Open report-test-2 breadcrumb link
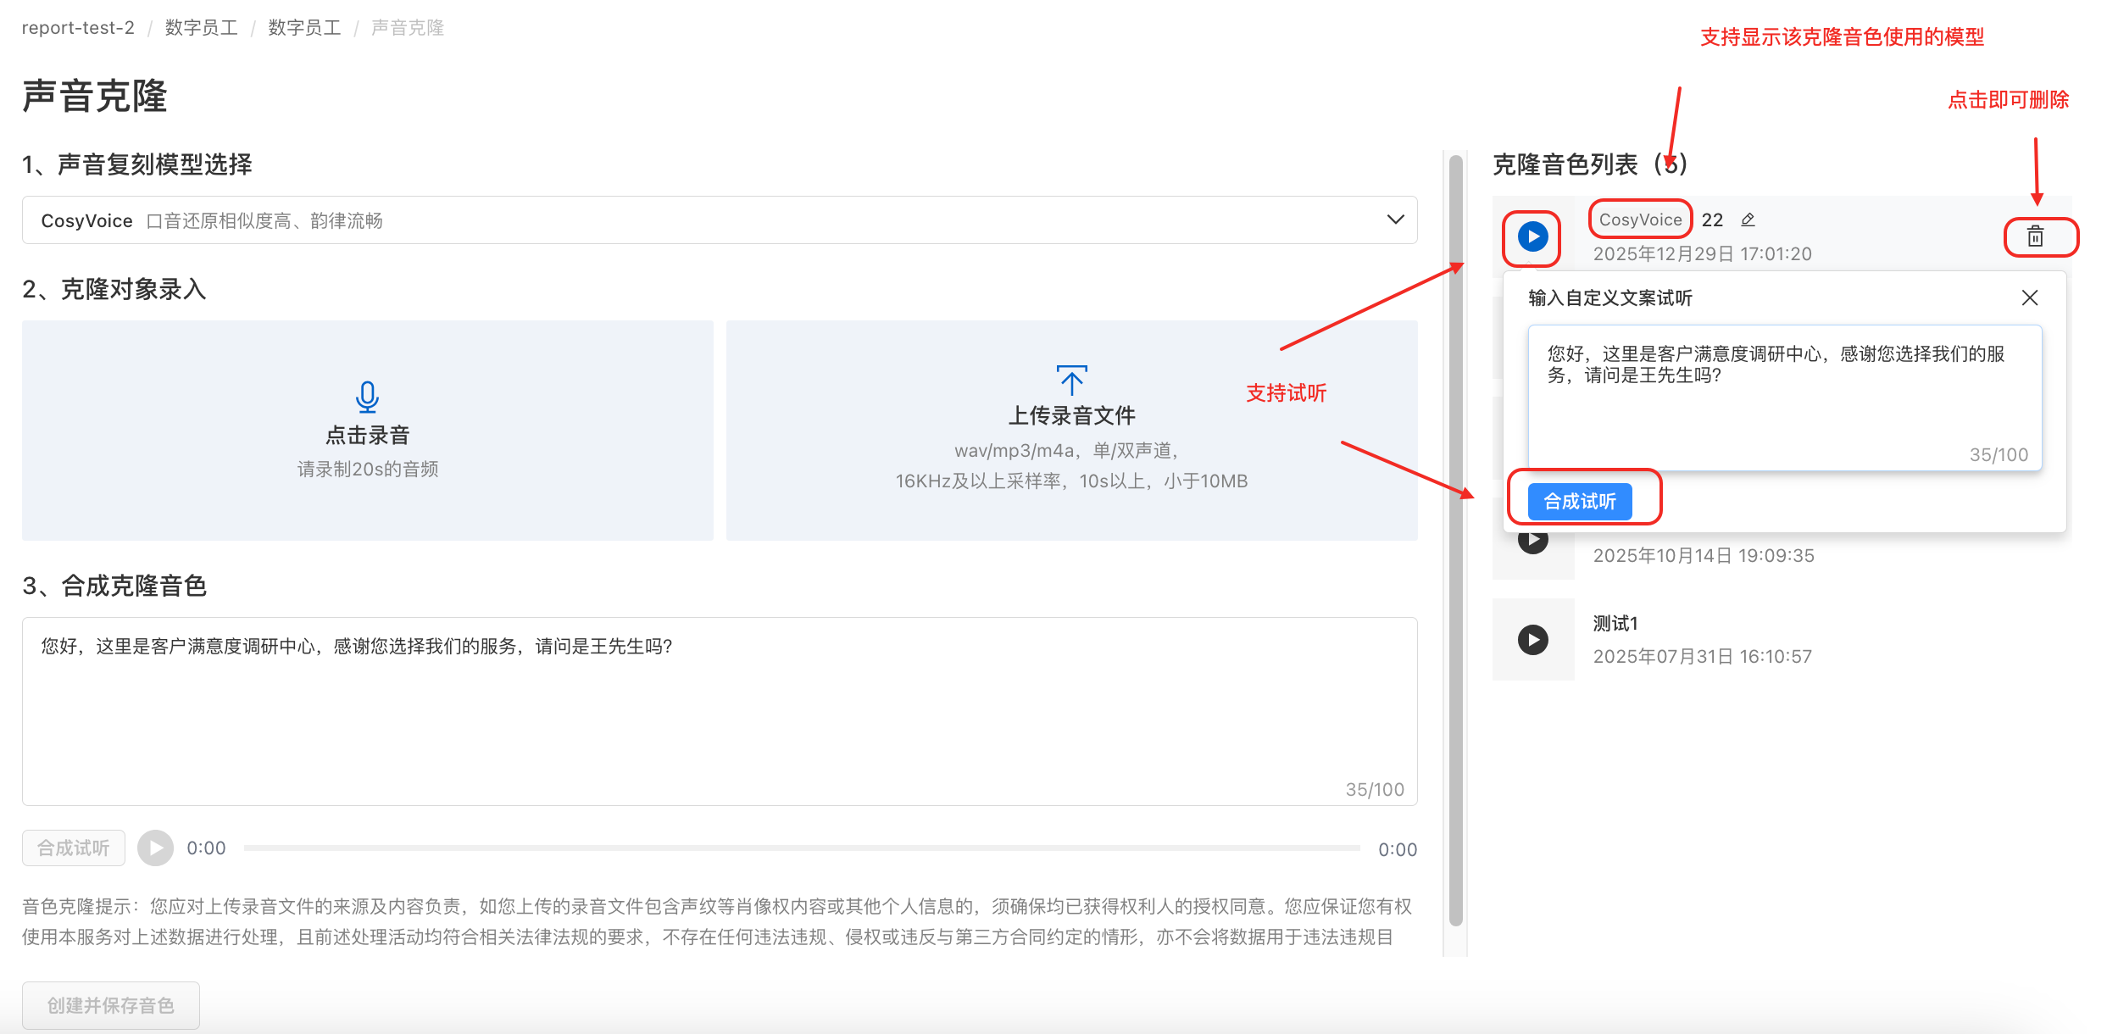This screenshot has height=1034, width=2107. click(x=78, y=28)
